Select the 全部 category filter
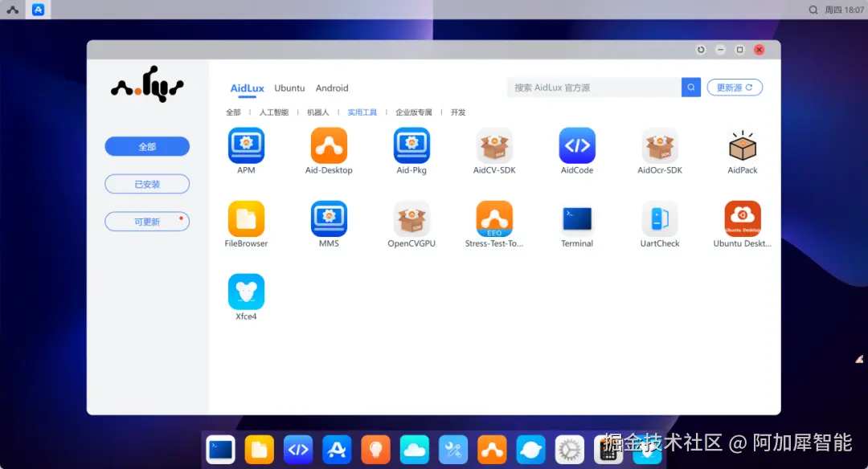The image size is (868, 469). 233,112
